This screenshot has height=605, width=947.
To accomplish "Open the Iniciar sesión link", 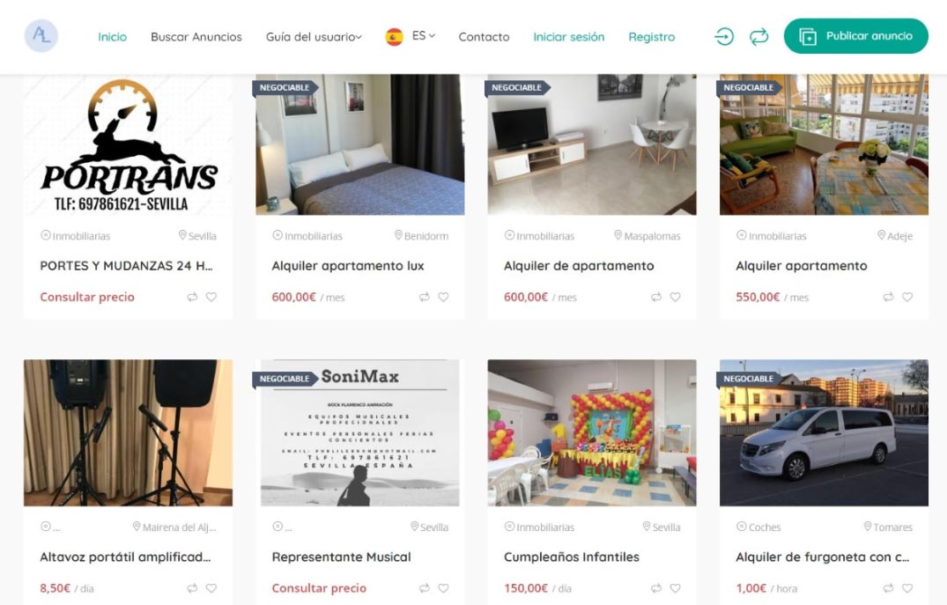I will pos(568,37).
